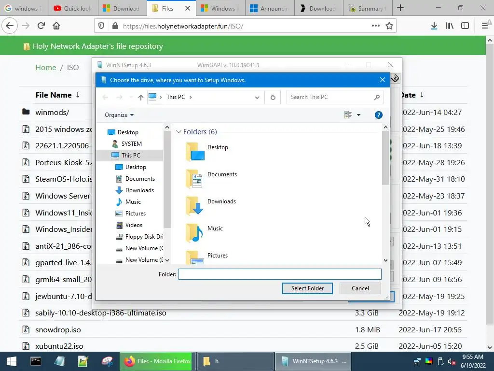The height and width of the screenshot is (371, 494).
Task: Expand the address bar history dropdown
Action: pyautogui.click(x=257, y=98)
